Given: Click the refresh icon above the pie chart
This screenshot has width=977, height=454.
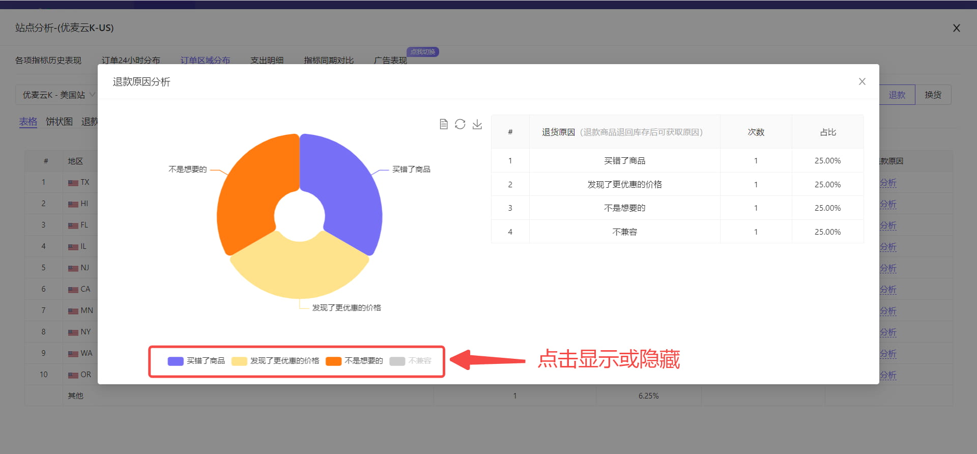Looking at the screenshot, I should coord(460,124).
